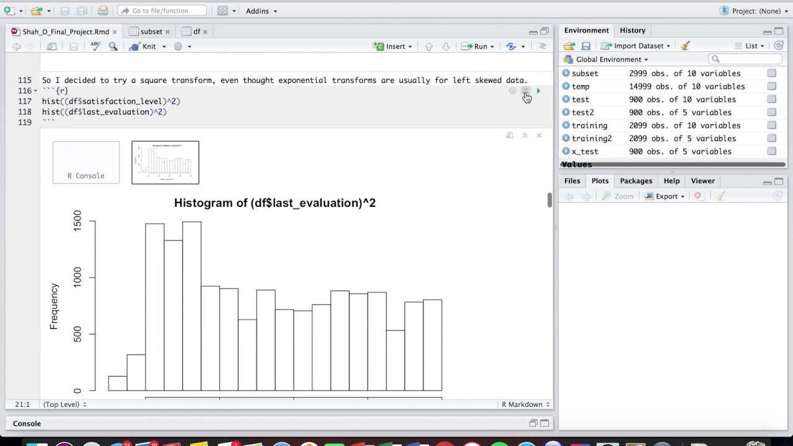Jump to previous chunk with up arrow

429,46
